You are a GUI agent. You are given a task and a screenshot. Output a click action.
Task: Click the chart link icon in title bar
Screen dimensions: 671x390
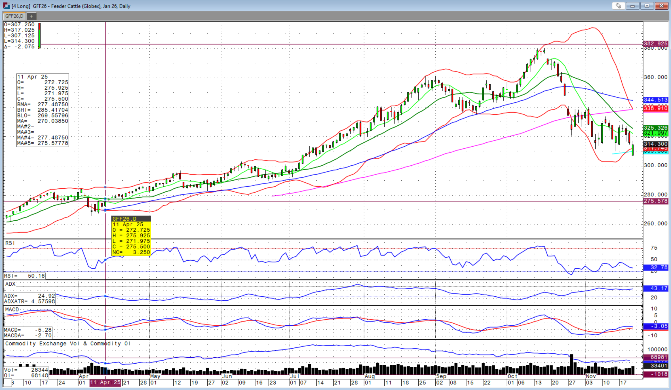619,6
